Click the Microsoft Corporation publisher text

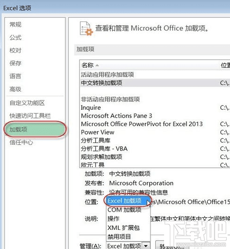(141, 183)
